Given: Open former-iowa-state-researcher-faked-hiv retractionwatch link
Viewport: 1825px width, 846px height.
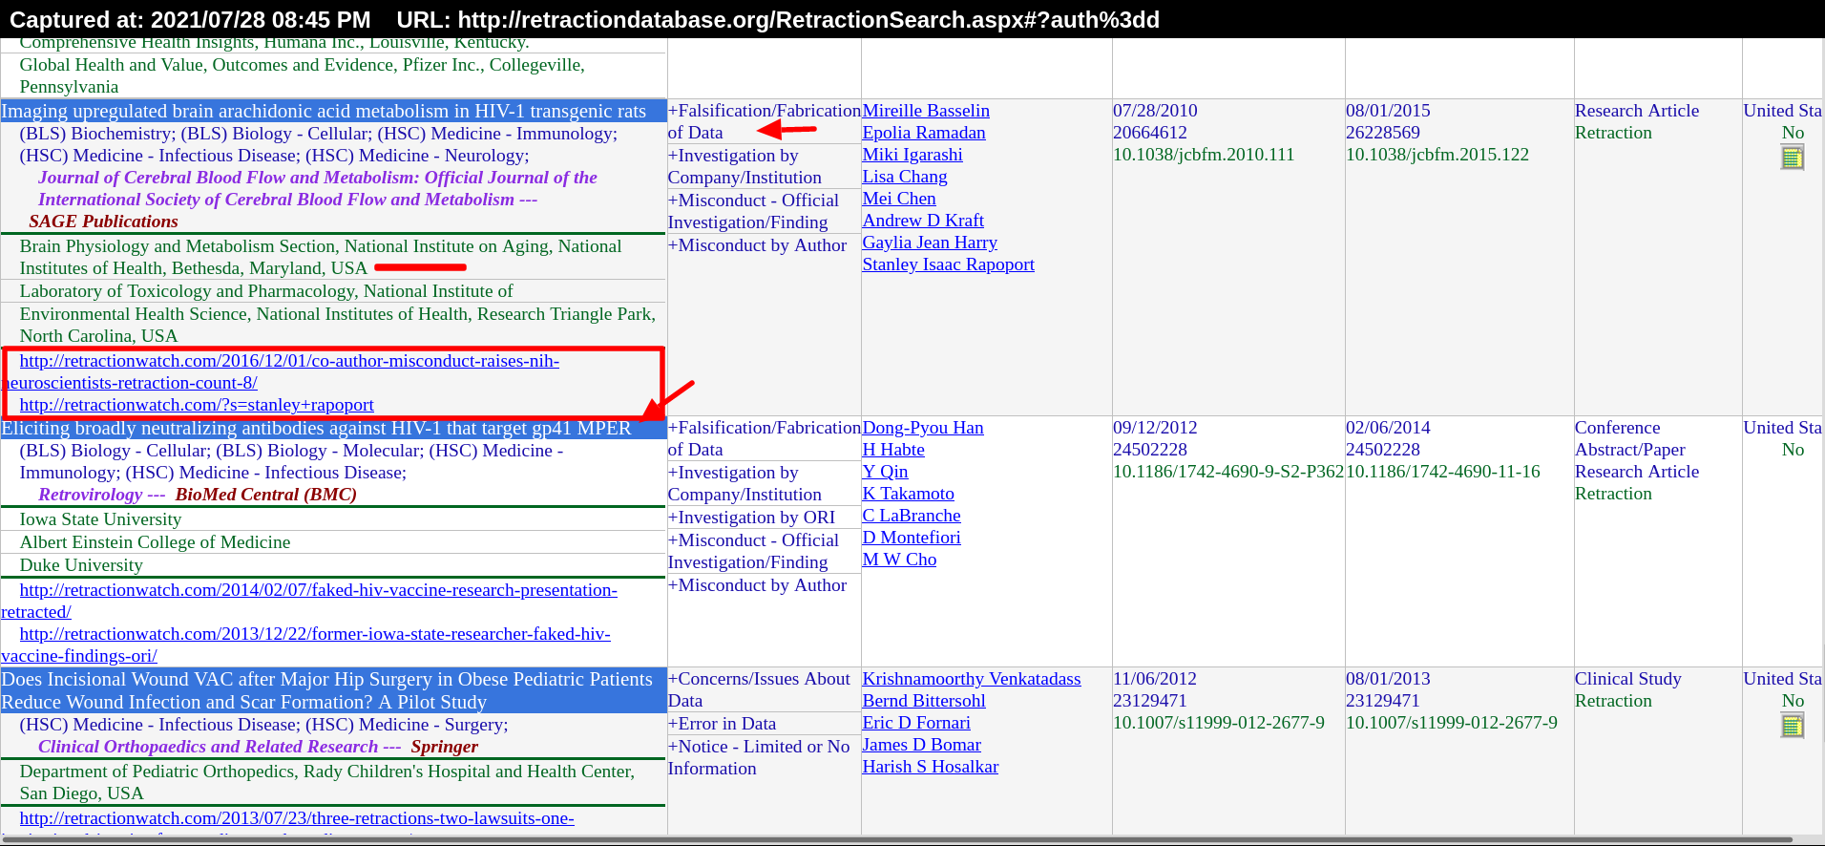Looking at the screenshot, I should [305, 645].
